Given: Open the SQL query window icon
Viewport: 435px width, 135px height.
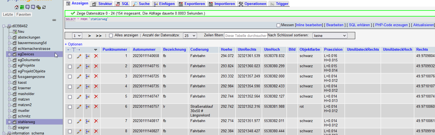Looking at the screenshot, I should pyautogui.click(x=33, y=7).
